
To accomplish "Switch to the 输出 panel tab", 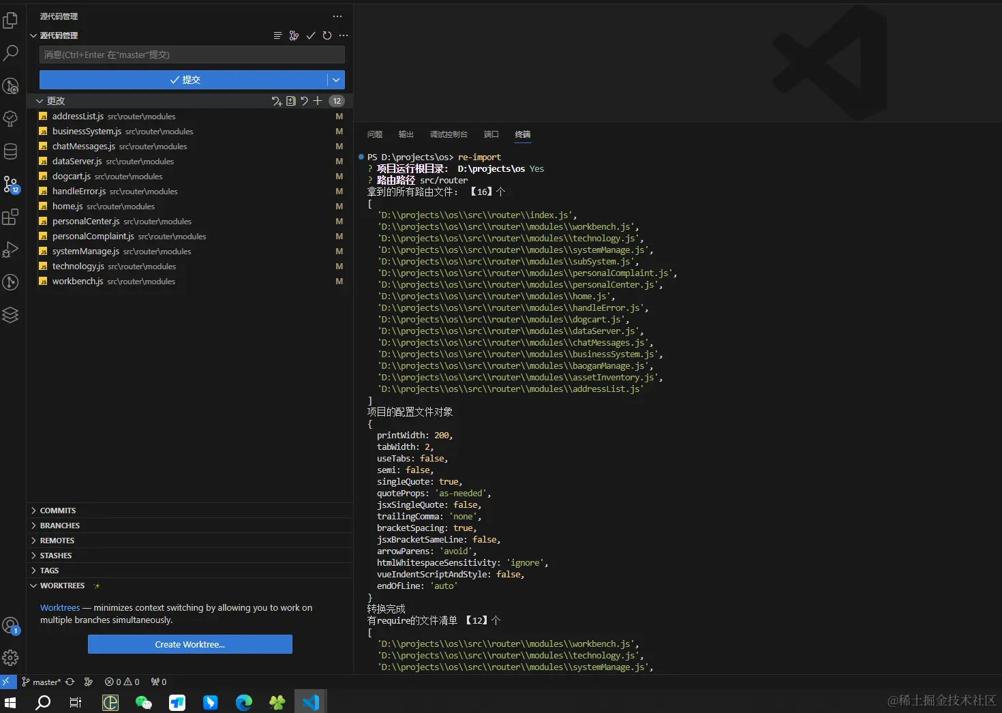I will coord(406,134).
